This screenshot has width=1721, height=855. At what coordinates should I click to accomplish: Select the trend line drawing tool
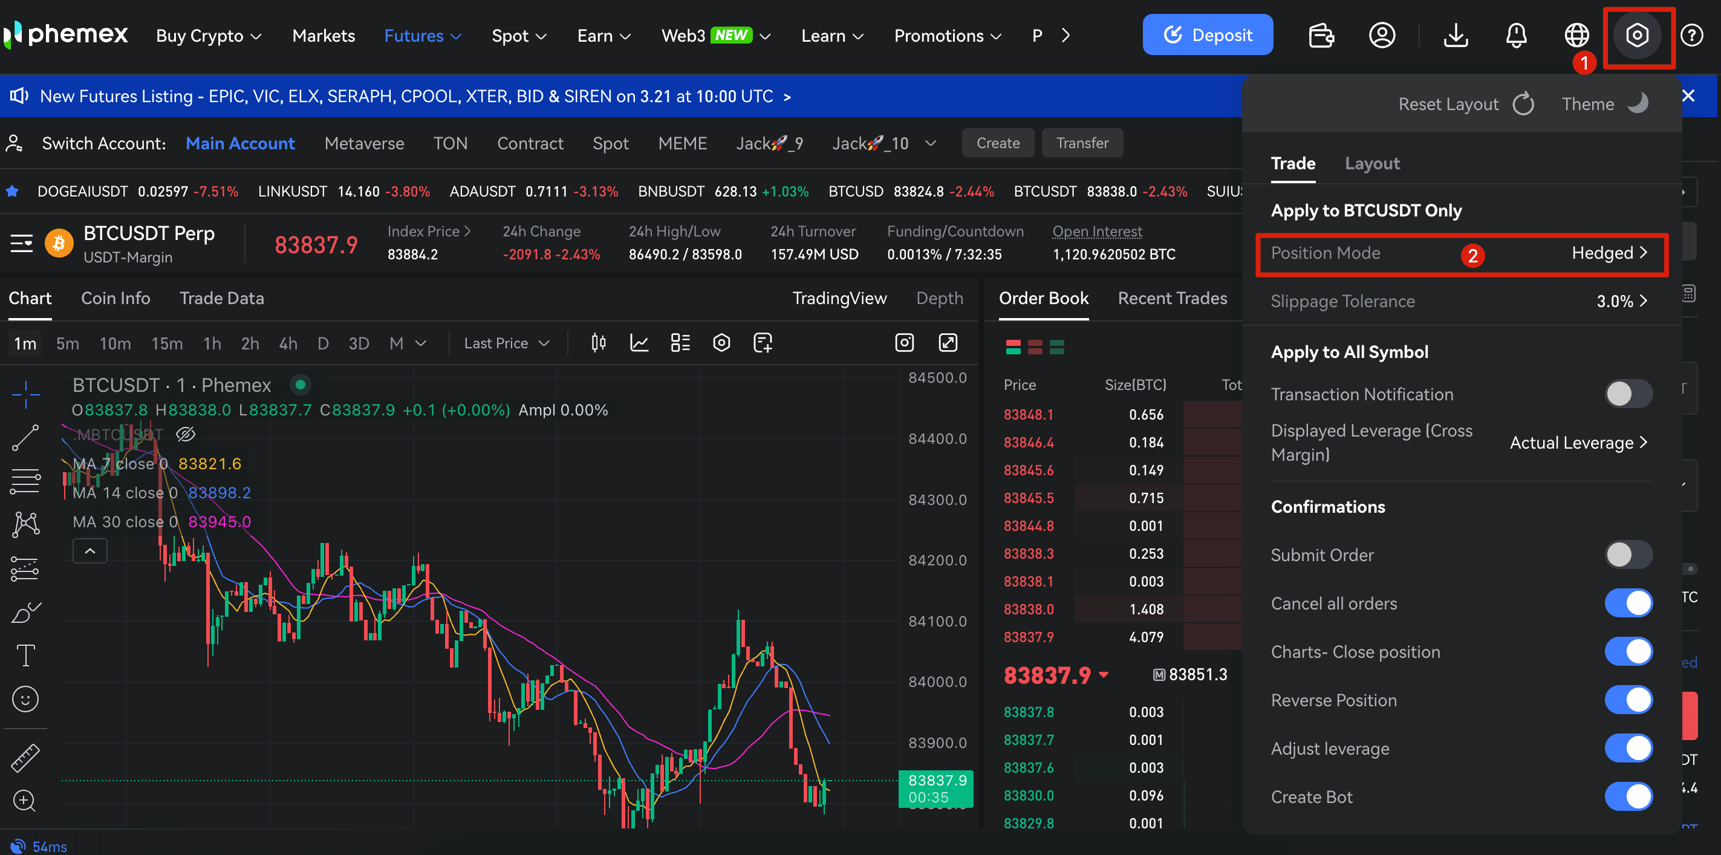25,438
